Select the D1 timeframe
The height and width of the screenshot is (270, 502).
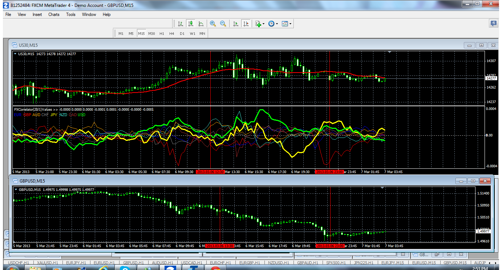point(182,33)
